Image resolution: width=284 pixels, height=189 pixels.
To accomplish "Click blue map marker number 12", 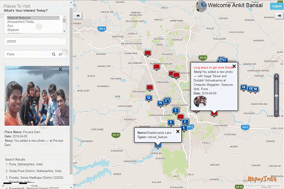I will 149,98.
